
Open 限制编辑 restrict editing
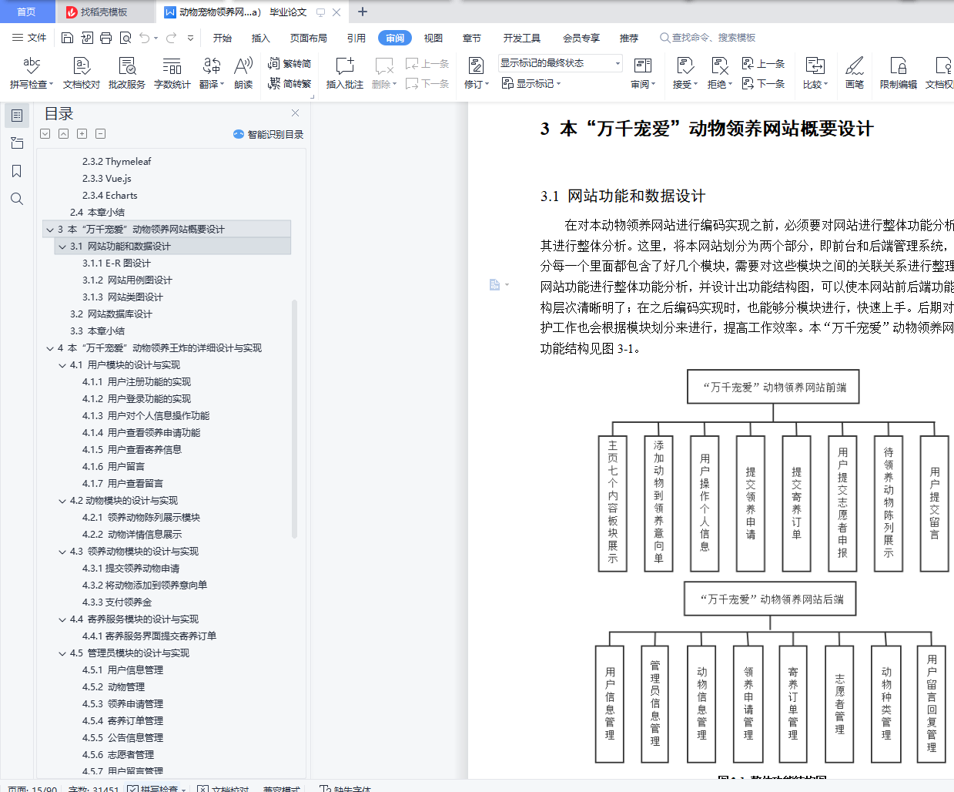(x=898, y=73)
